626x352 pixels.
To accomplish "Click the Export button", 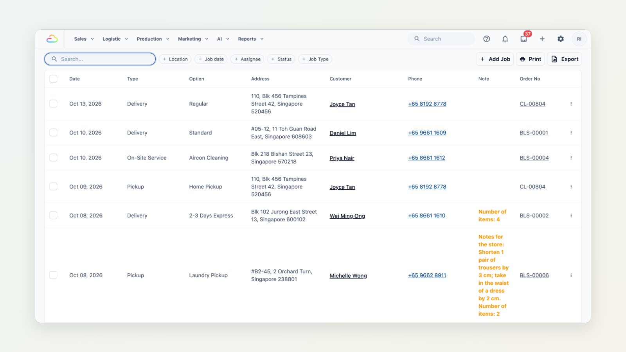I will click(x=565, y=59).
